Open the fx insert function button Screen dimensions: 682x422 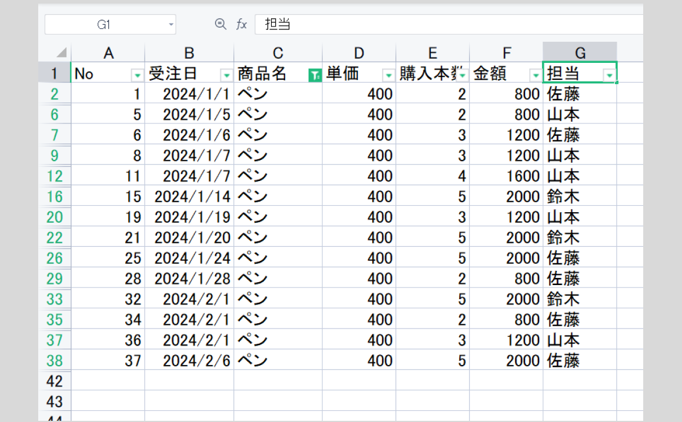242,24
